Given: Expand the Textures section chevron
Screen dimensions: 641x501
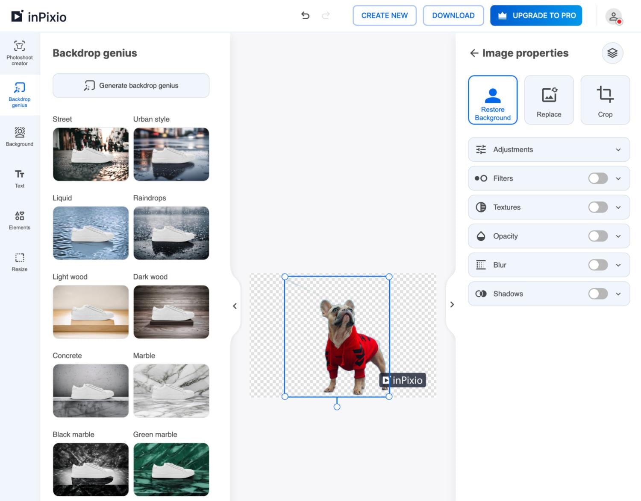Looking at the screenshot, I should pyautogui.click(x=618, y=207).
